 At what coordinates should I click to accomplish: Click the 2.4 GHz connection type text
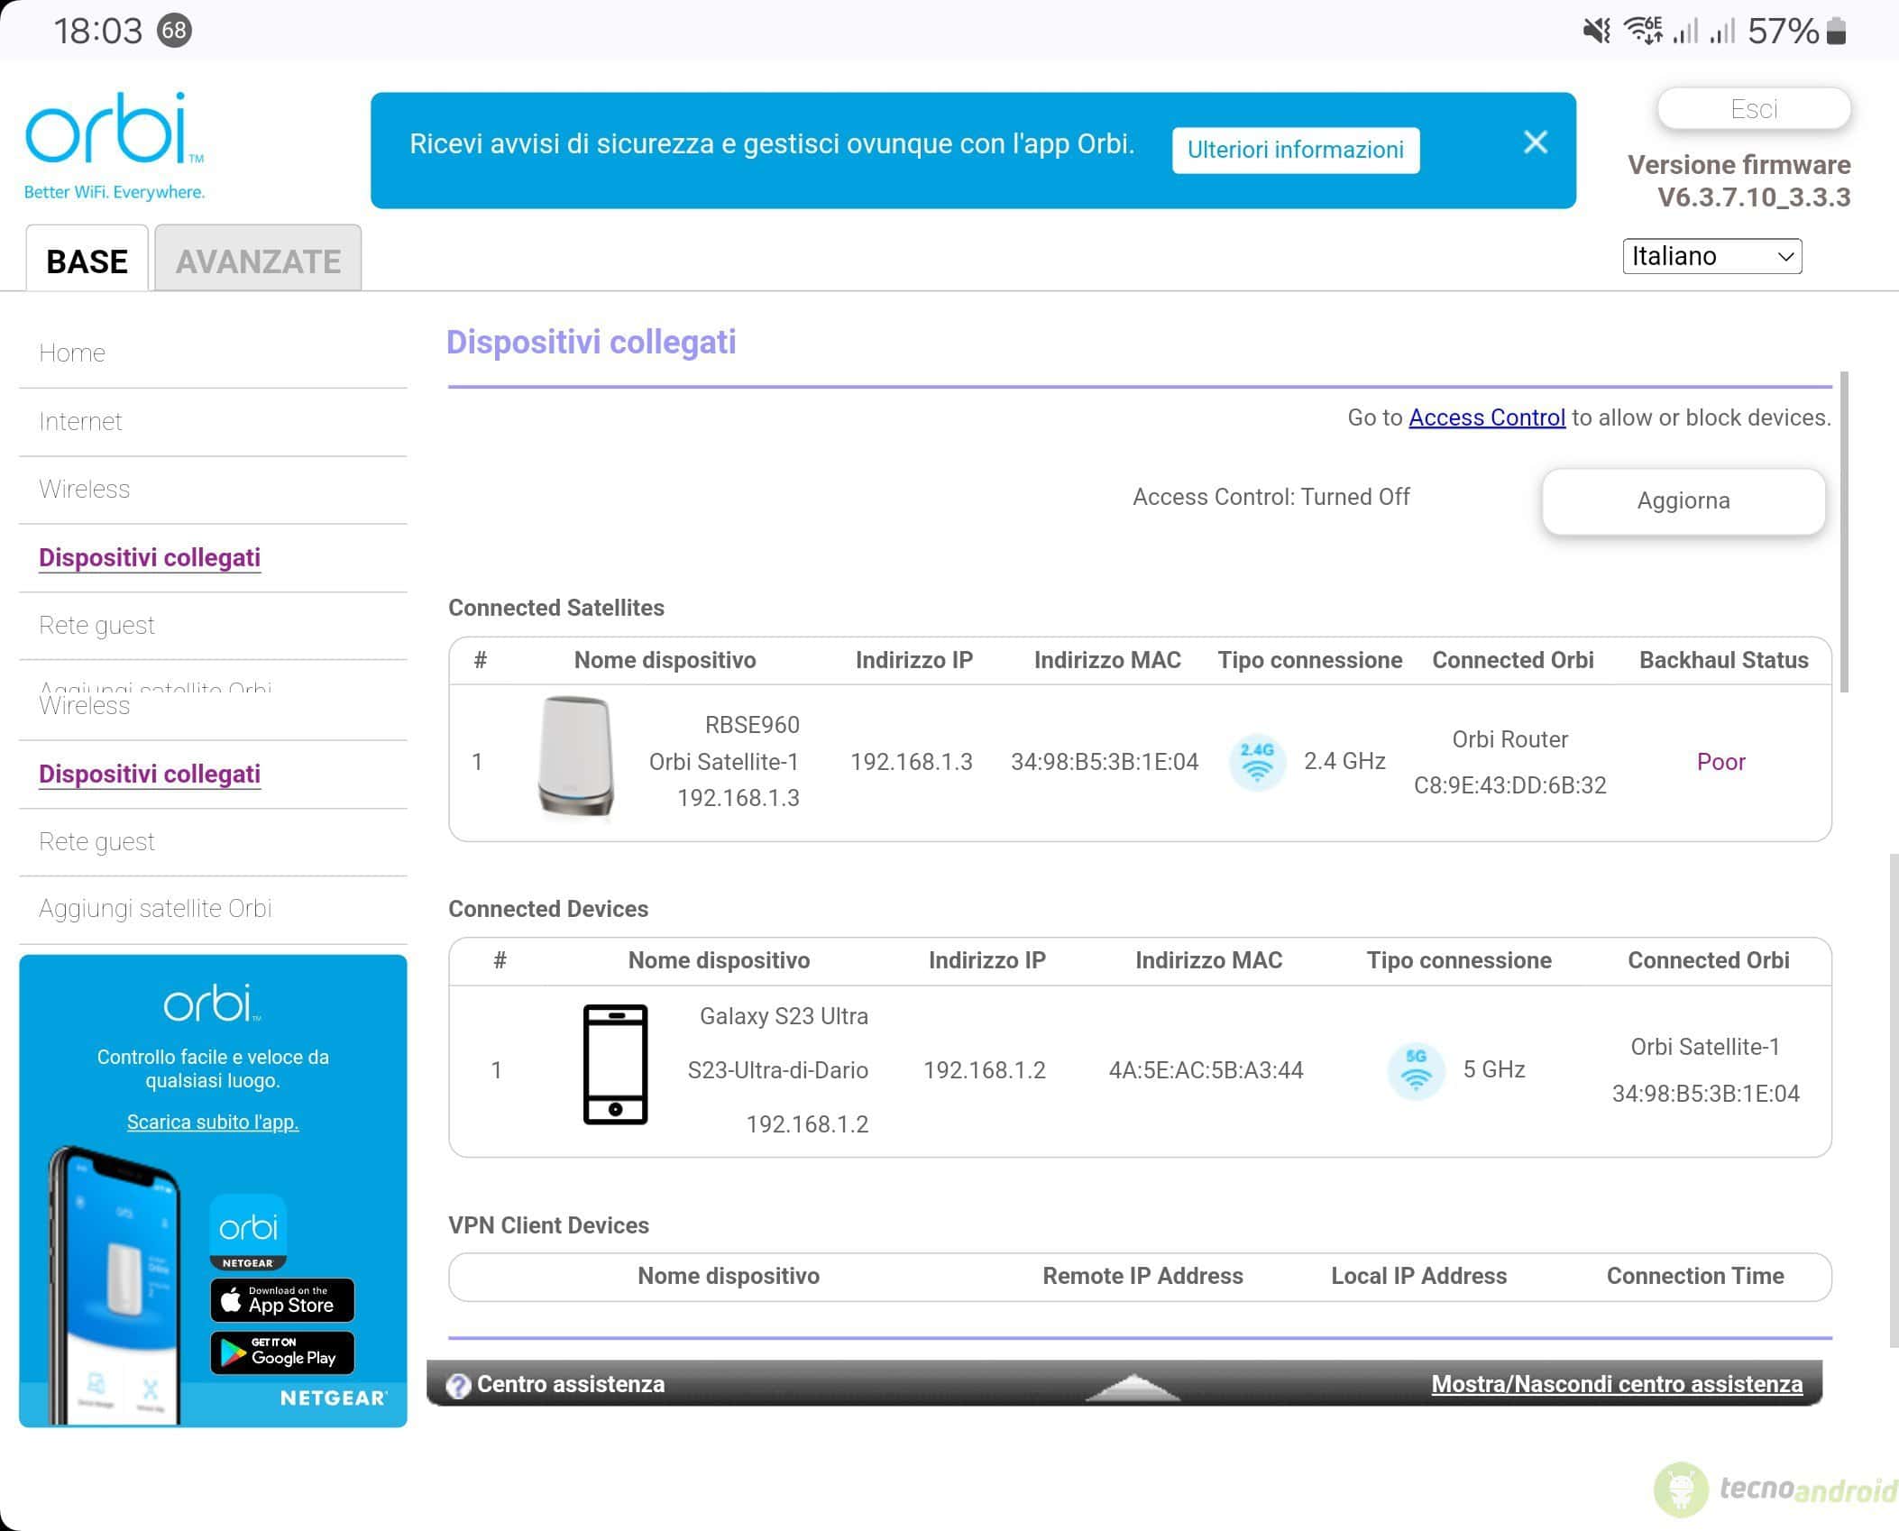pyautogui.click(x=1344, y=761)
